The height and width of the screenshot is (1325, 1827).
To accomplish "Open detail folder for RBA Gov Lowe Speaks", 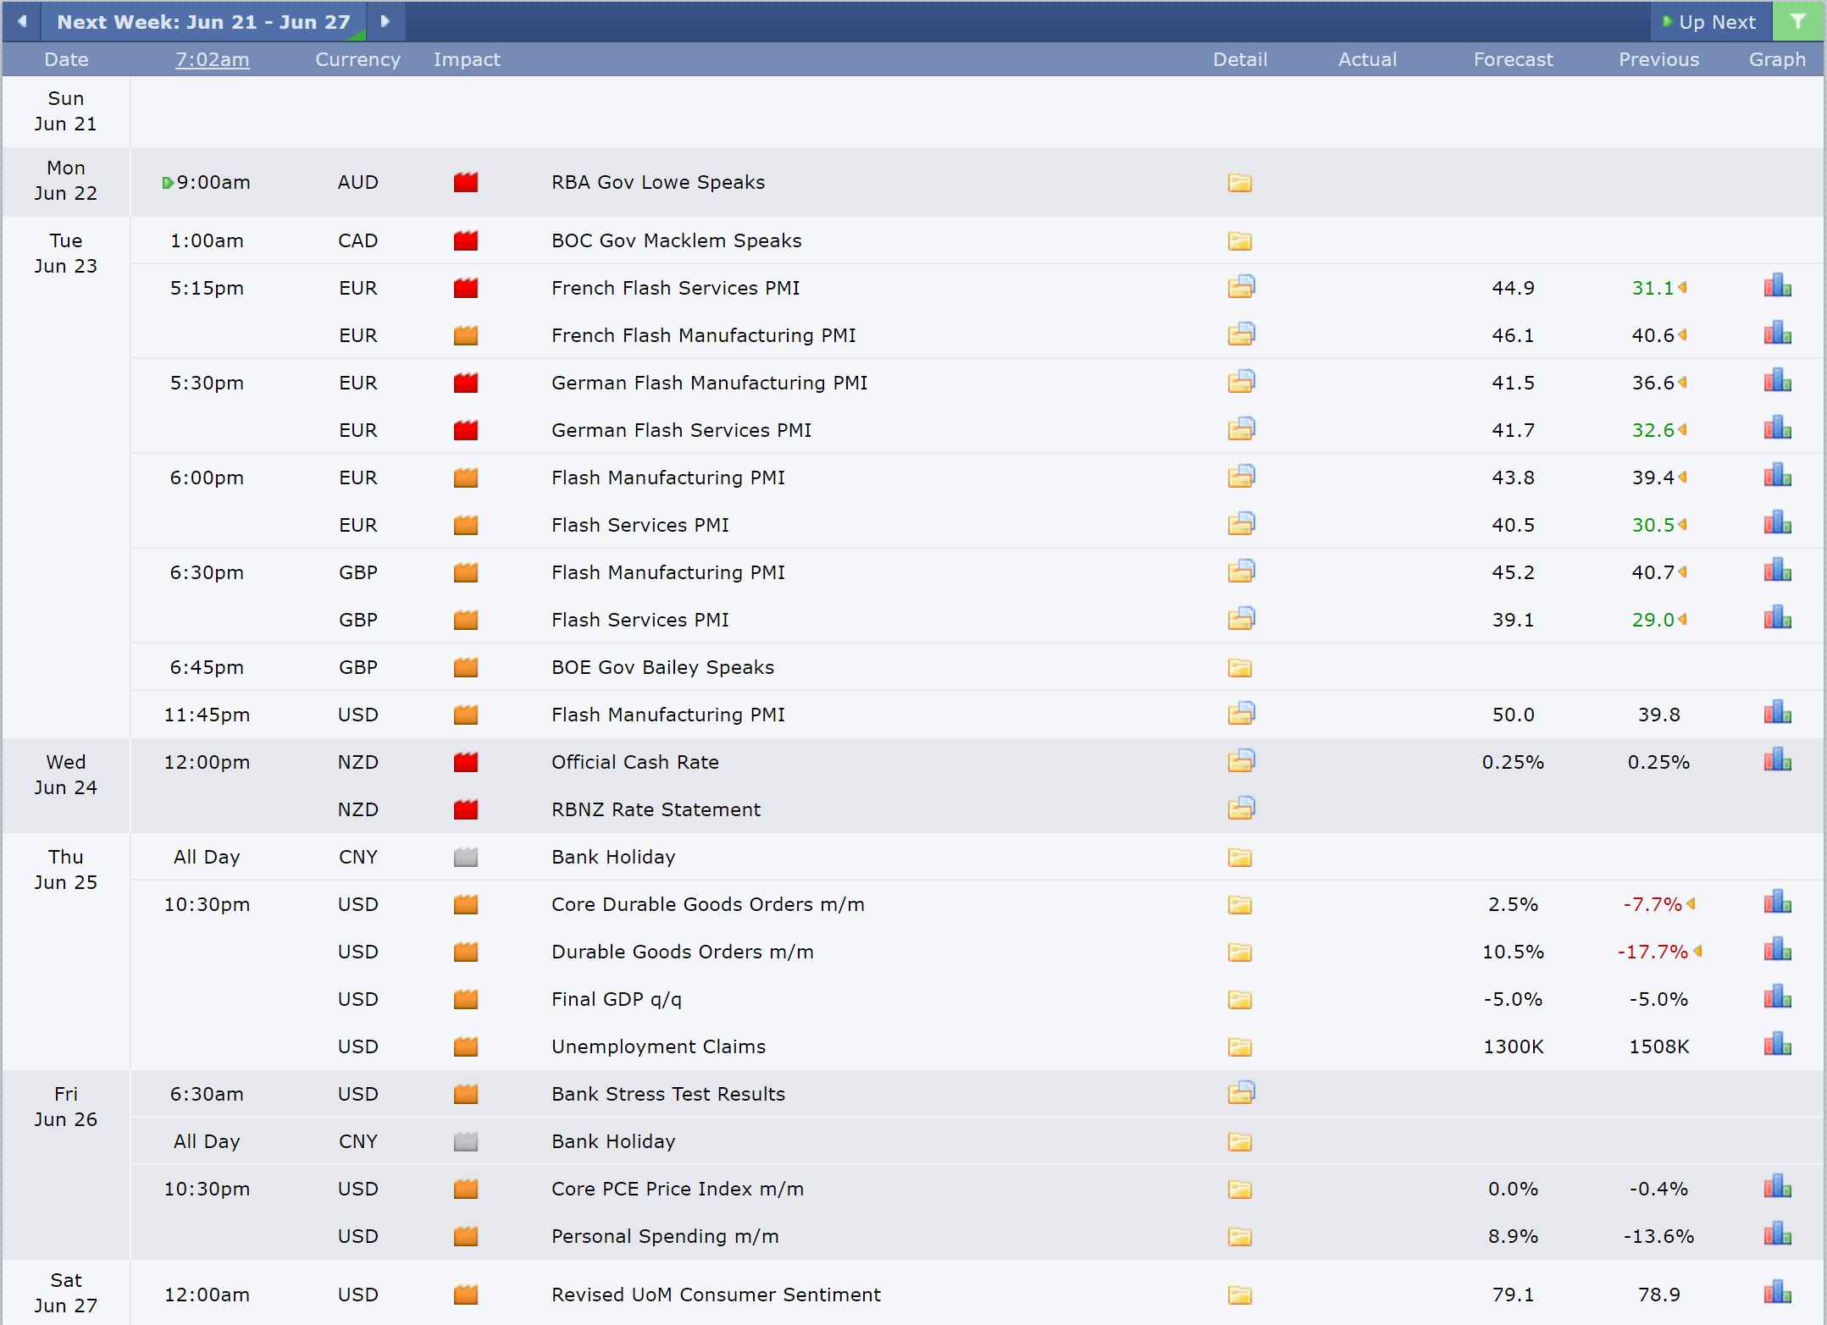I will point(1240,182).
